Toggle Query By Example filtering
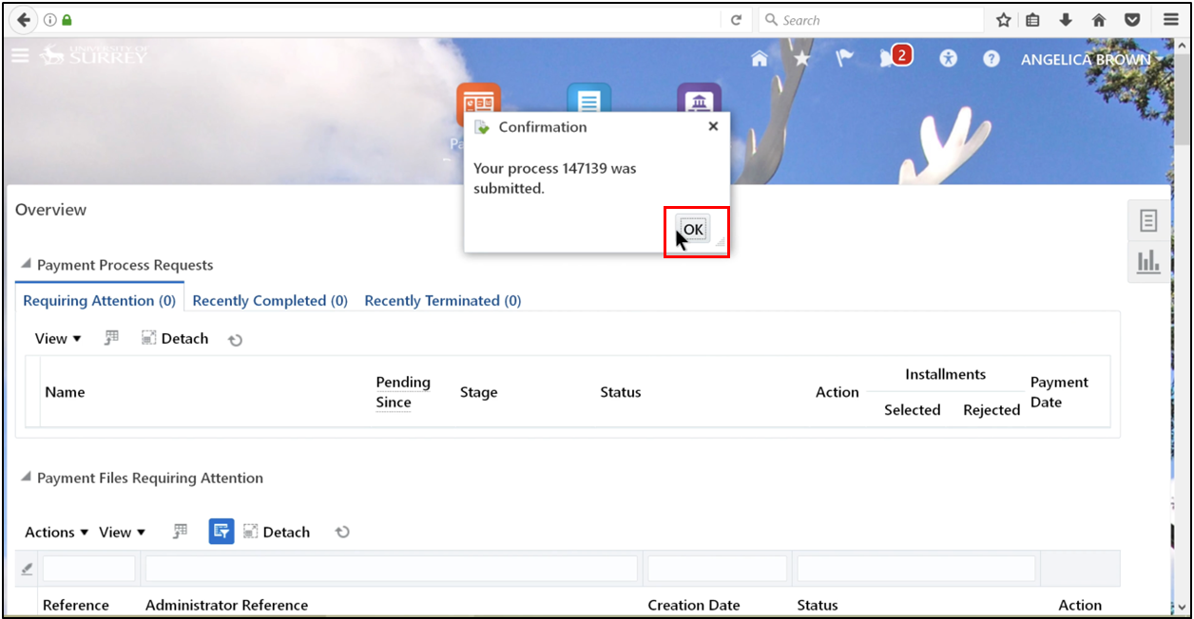1194x619 pixels. coord(221,532)
